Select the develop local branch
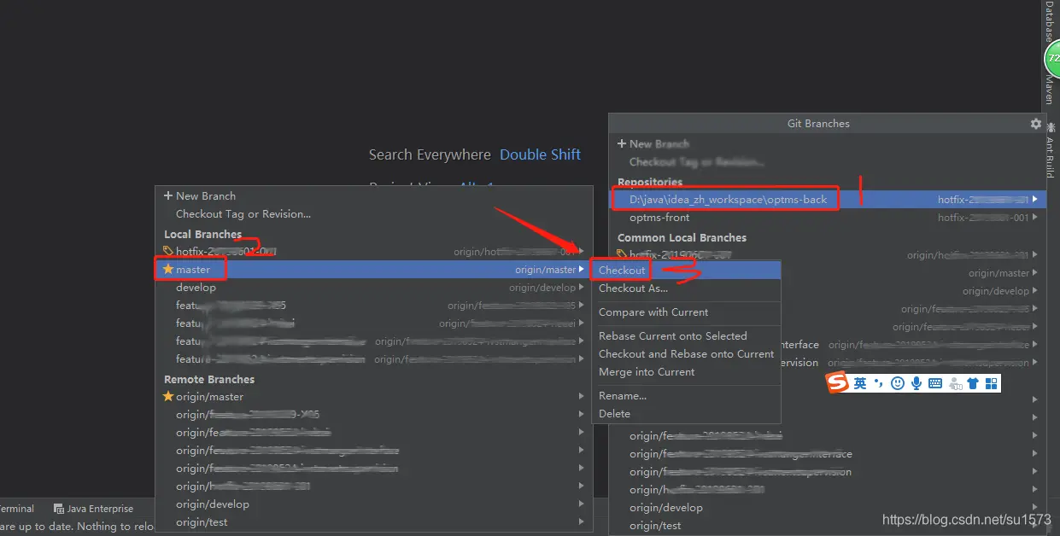Viewport: 1060px width, 536px height. (x=196, y=288)
